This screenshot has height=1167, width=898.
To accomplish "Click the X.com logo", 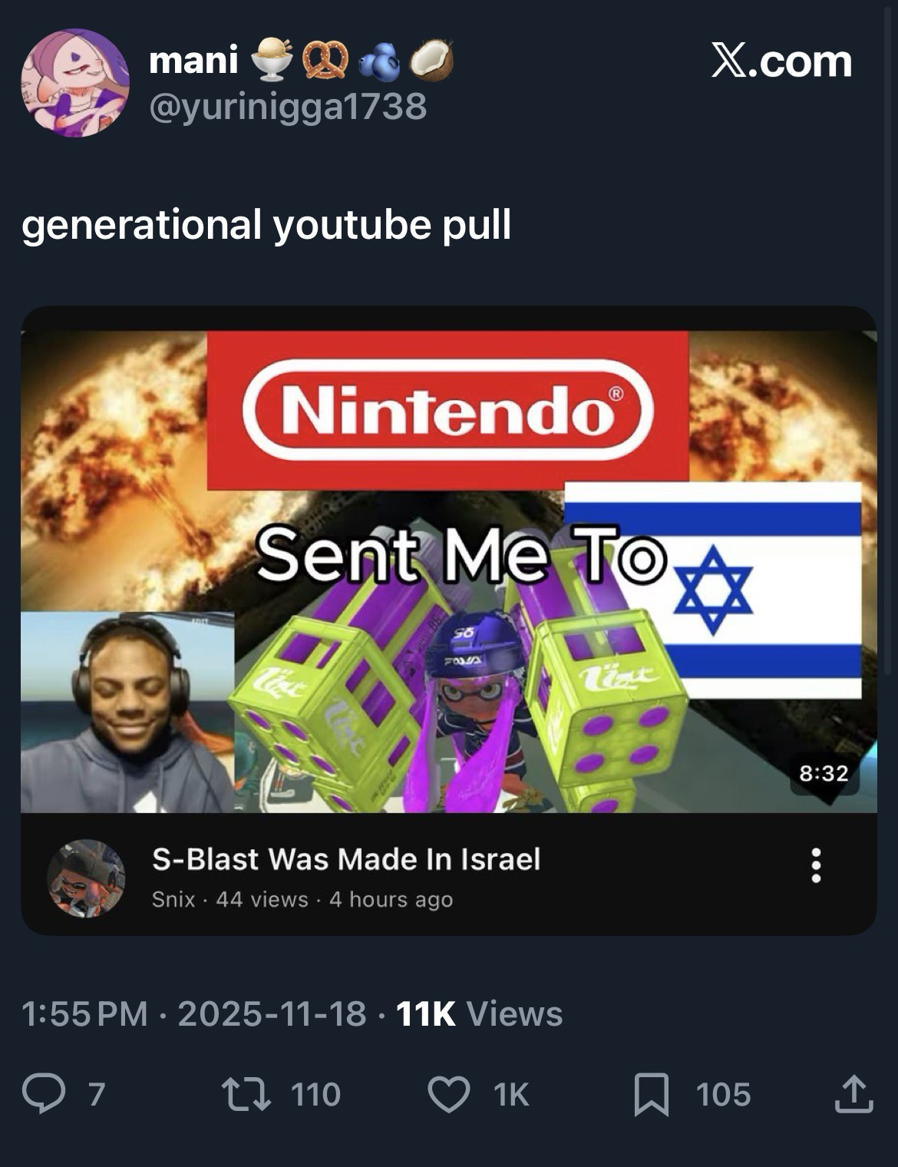I will (781, 61).
